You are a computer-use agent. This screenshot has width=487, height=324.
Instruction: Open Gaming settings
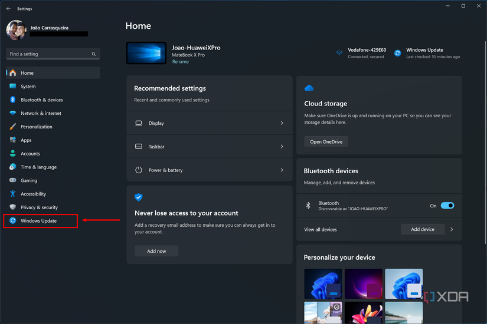pos(53,180)
